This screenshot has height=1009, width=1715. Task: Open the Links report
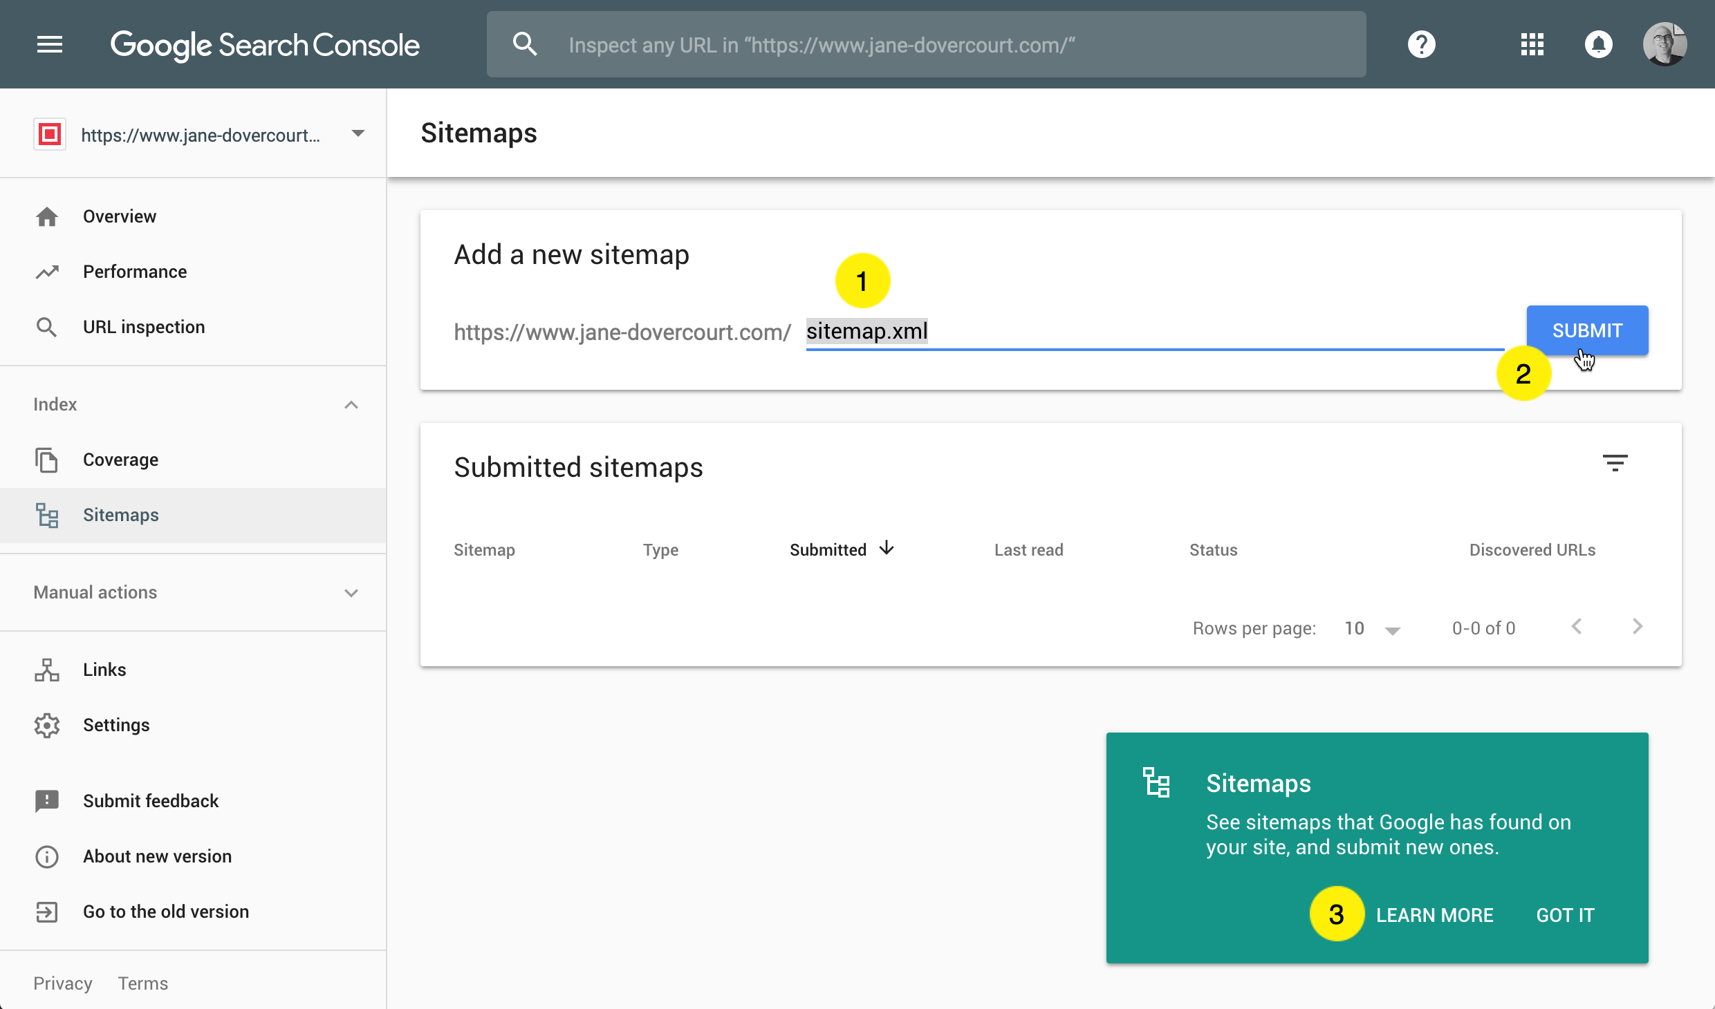(104, 670)
